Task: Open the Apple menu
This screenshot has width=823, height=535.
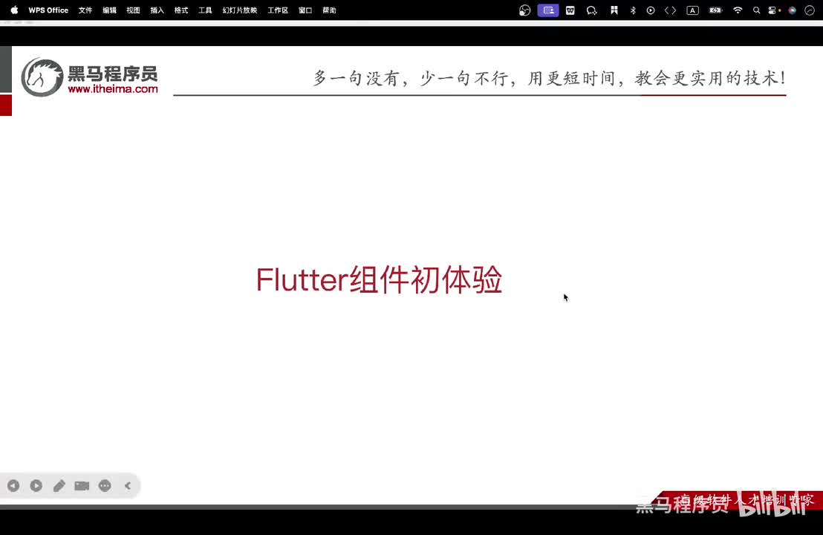Action: (x=14, y=10)
